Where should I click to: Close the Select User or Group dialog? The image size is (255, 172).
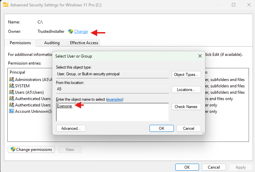200,56
